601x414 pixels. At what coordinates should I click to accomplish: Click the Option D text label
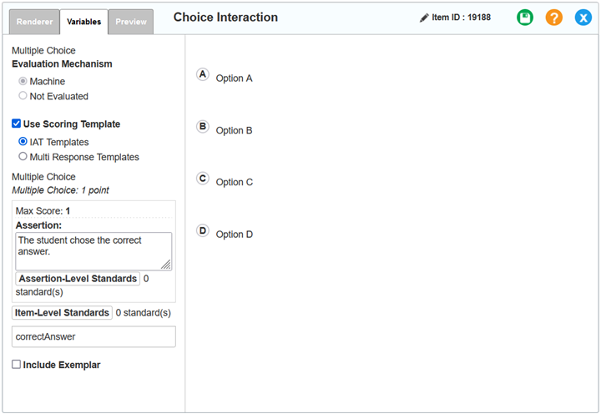point(235,235)
